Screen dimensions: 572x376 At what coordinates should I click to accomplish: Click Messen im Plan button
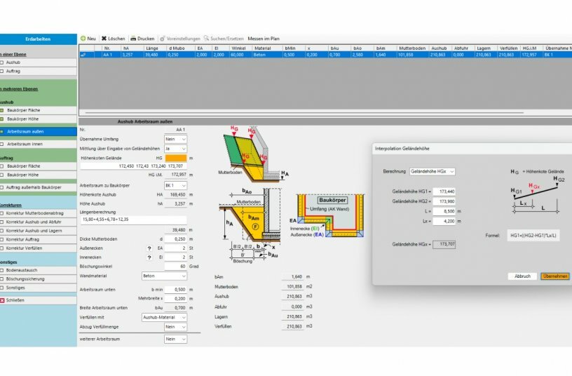click(264, 39)
